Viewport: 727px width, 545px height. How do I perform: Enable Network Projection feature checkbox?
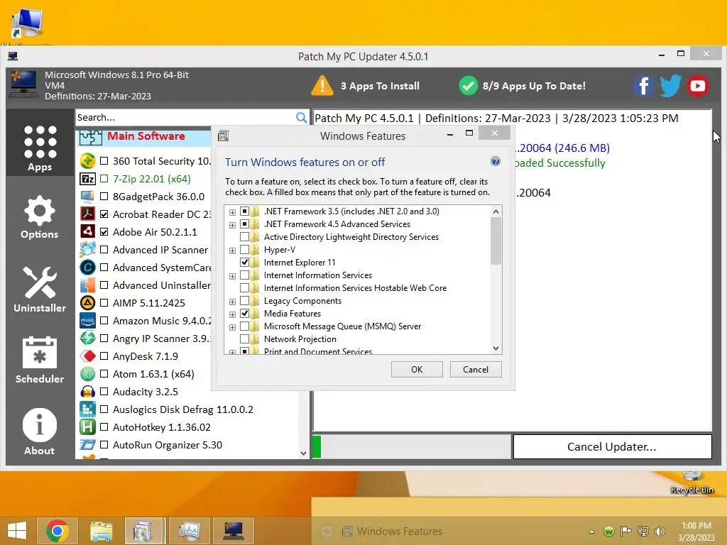coord(244,338)
